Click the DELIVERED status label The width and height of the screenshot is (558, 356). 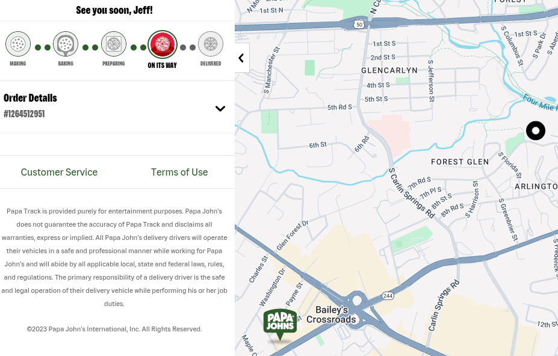(x=211, y=64)
